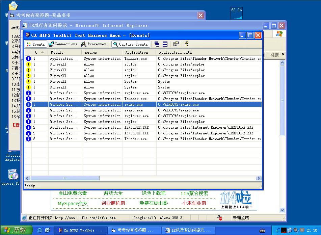
Task: Switch to CA HIPS Toolkit taskbar button
Action: (x=81, y=231)
